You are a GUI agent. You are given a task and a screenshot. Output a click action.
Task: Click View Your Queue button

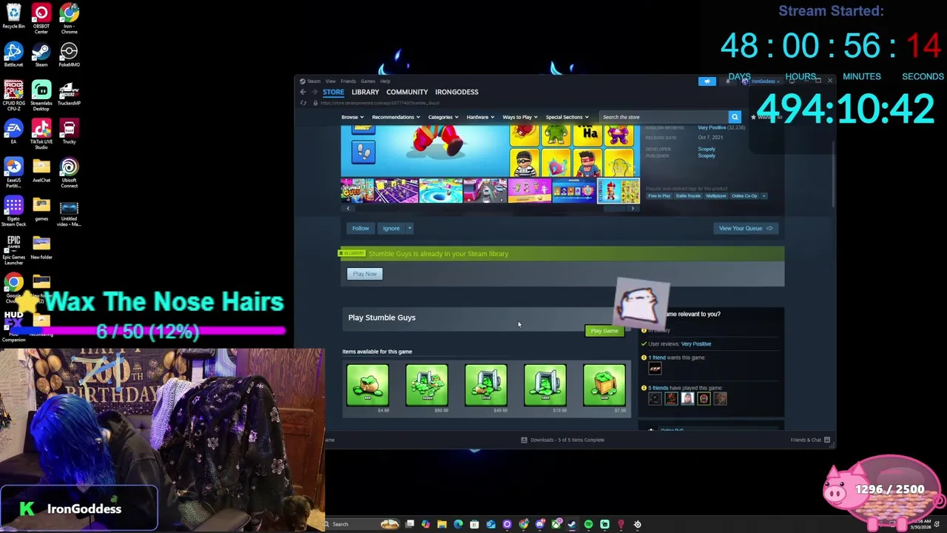point(746,228)
